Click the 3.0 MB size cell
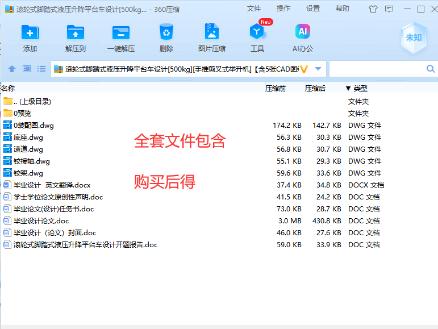Image resolution: width=438 pixels, height=329 pixels. coord(290,220)
